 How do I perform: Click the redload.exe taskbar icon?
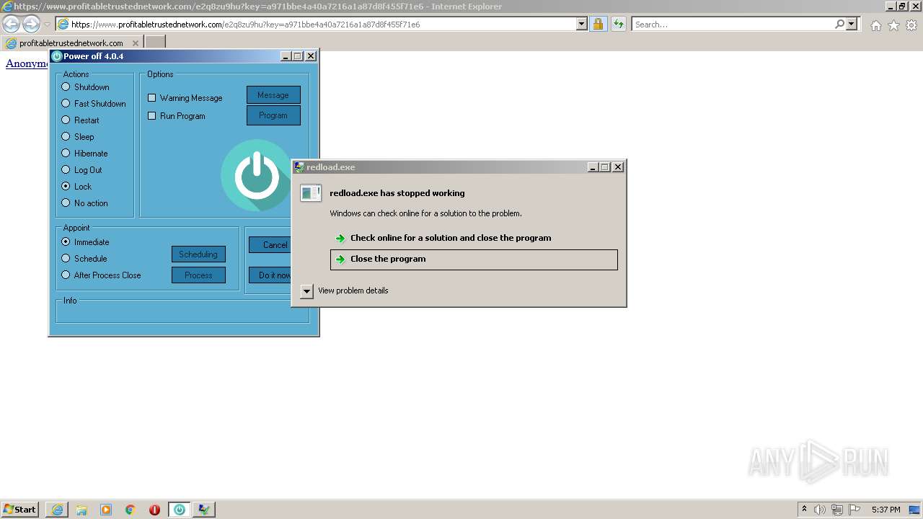point(204,510)
